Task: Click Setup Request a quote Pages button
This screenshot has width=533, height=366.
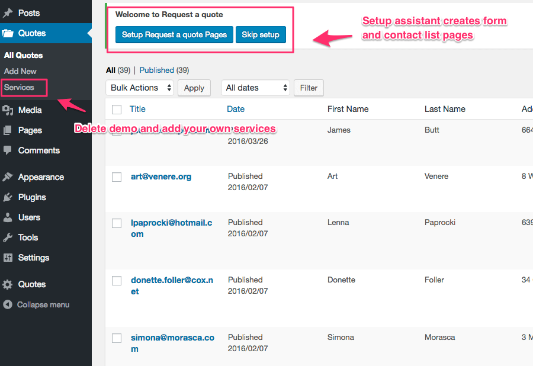Action: (174, 35)
